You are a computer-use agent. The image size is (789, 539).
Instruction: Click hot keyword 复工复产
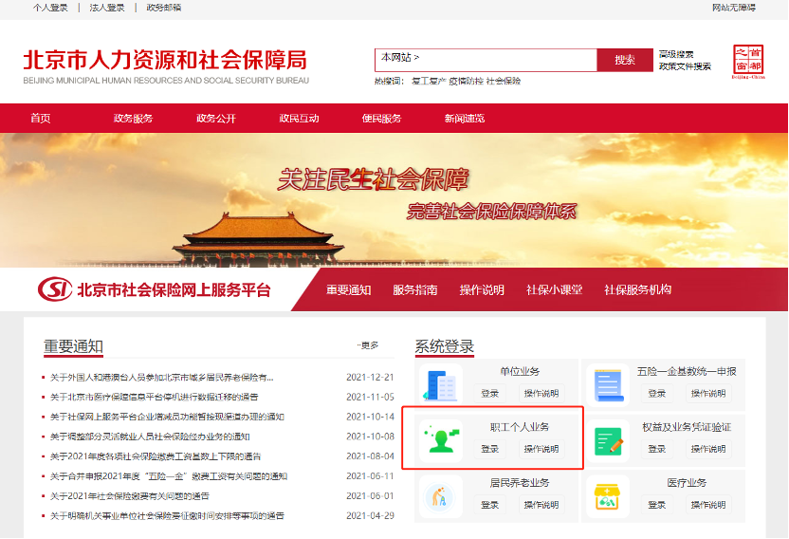(429, 81)
